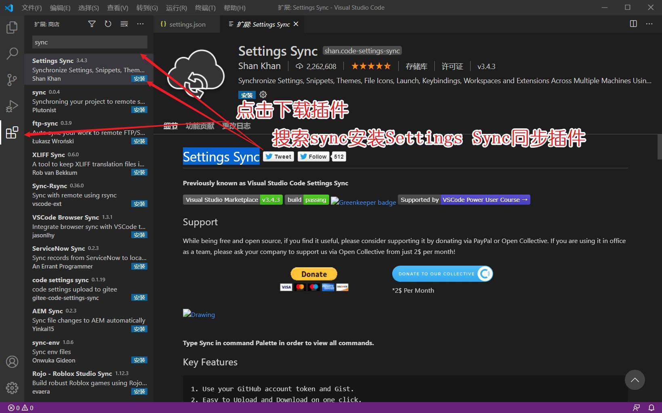Install Settings Sync in results list

139,79
